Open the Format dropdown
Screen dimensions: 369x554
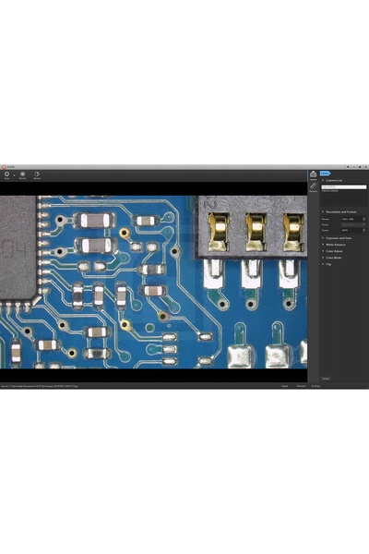click(353, 230)
